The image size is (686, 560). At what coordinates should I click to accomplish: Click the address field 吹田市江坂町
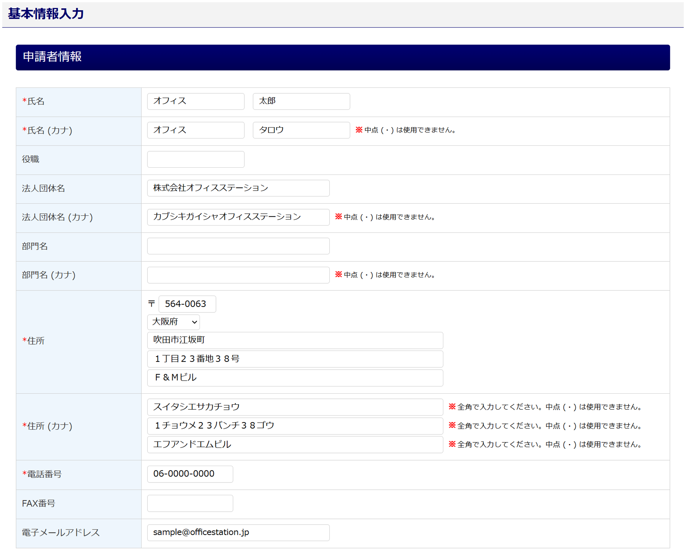(295, 340)
